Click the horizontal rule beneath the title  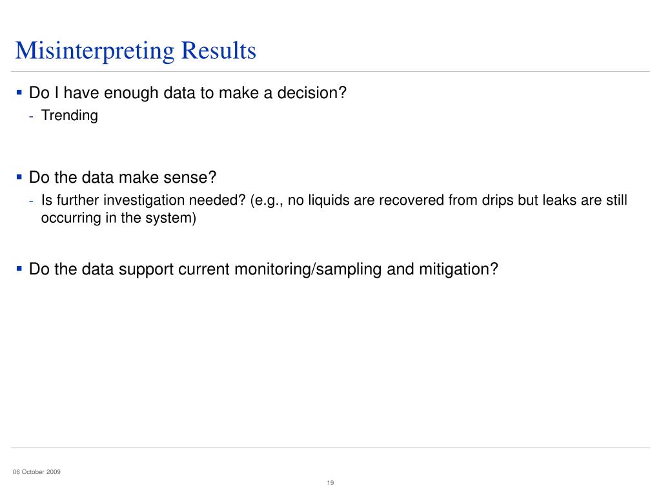point(330,71)
